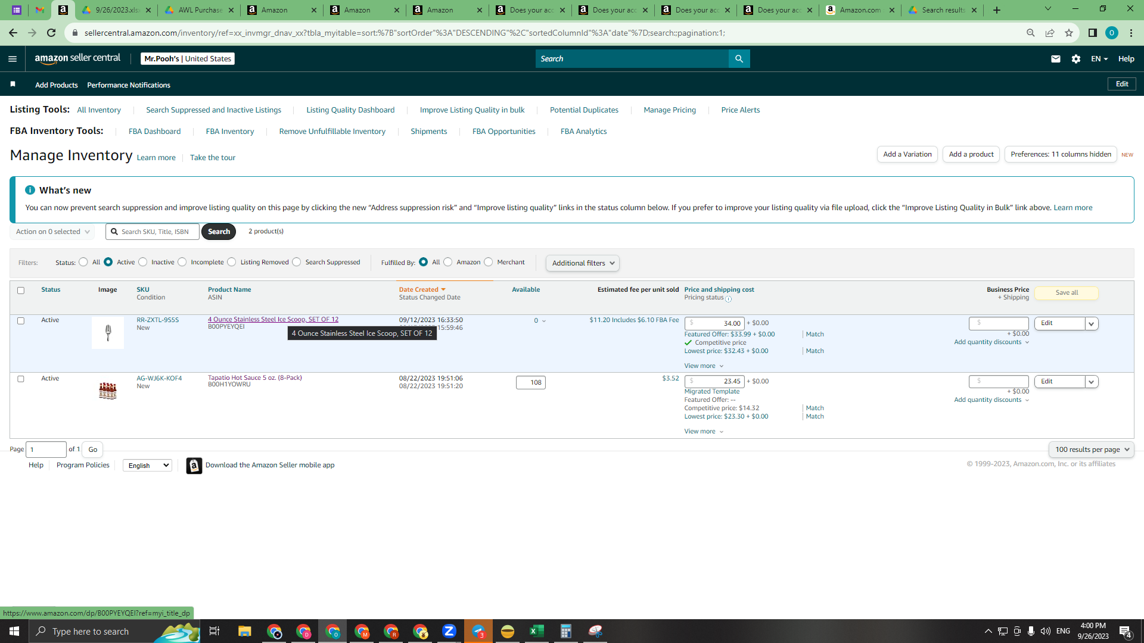Select the Incomplete status filter
Screen dimensions: 1144x643
(x=182, y=262)
